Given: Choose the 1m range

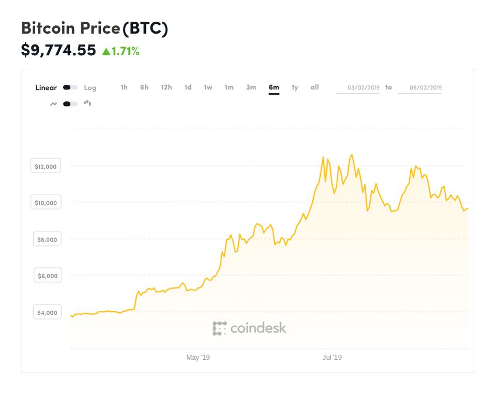Looking at the screenshot, I should (229, 88).
